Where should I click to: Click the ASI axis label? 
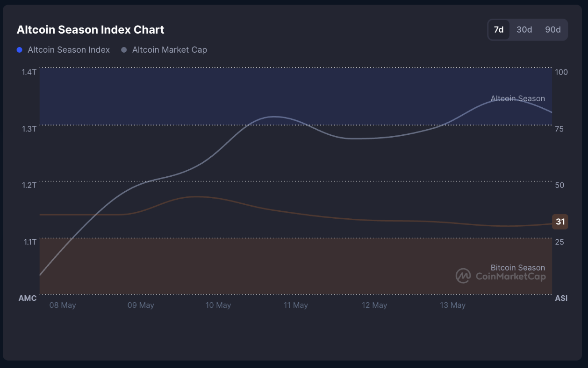(x=561, y=299)
